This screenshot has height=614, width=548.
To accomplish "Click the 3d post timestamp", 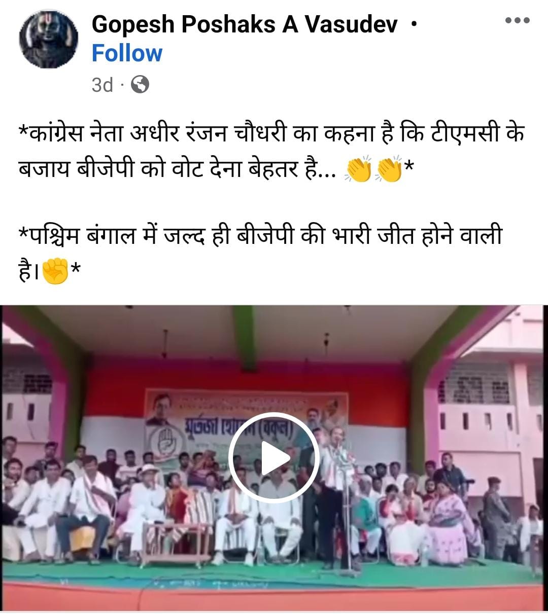I will pos(102,85).
